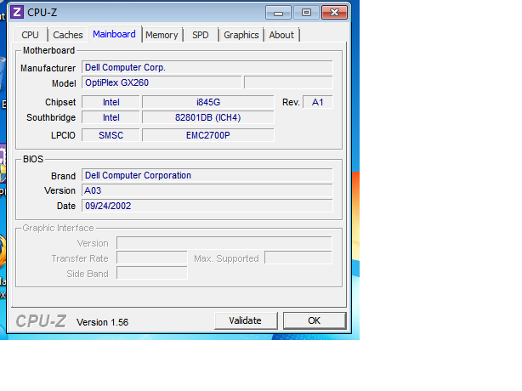The width and height of the screenshot is (522, 391).
Task: Click the 82801DB (ICH4) southbridge field
Action: tap(207, 118)
